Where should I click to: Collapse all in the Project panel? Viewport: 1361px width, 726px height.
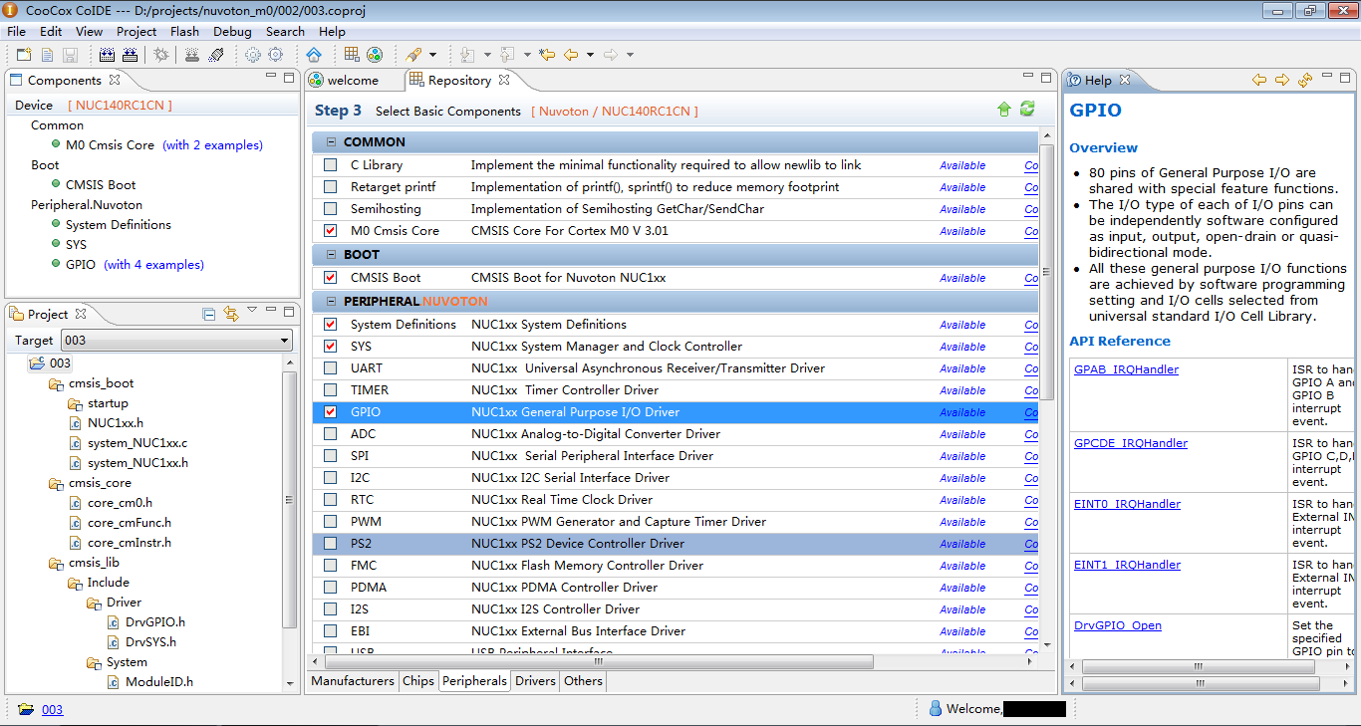(x=209, y=314)
